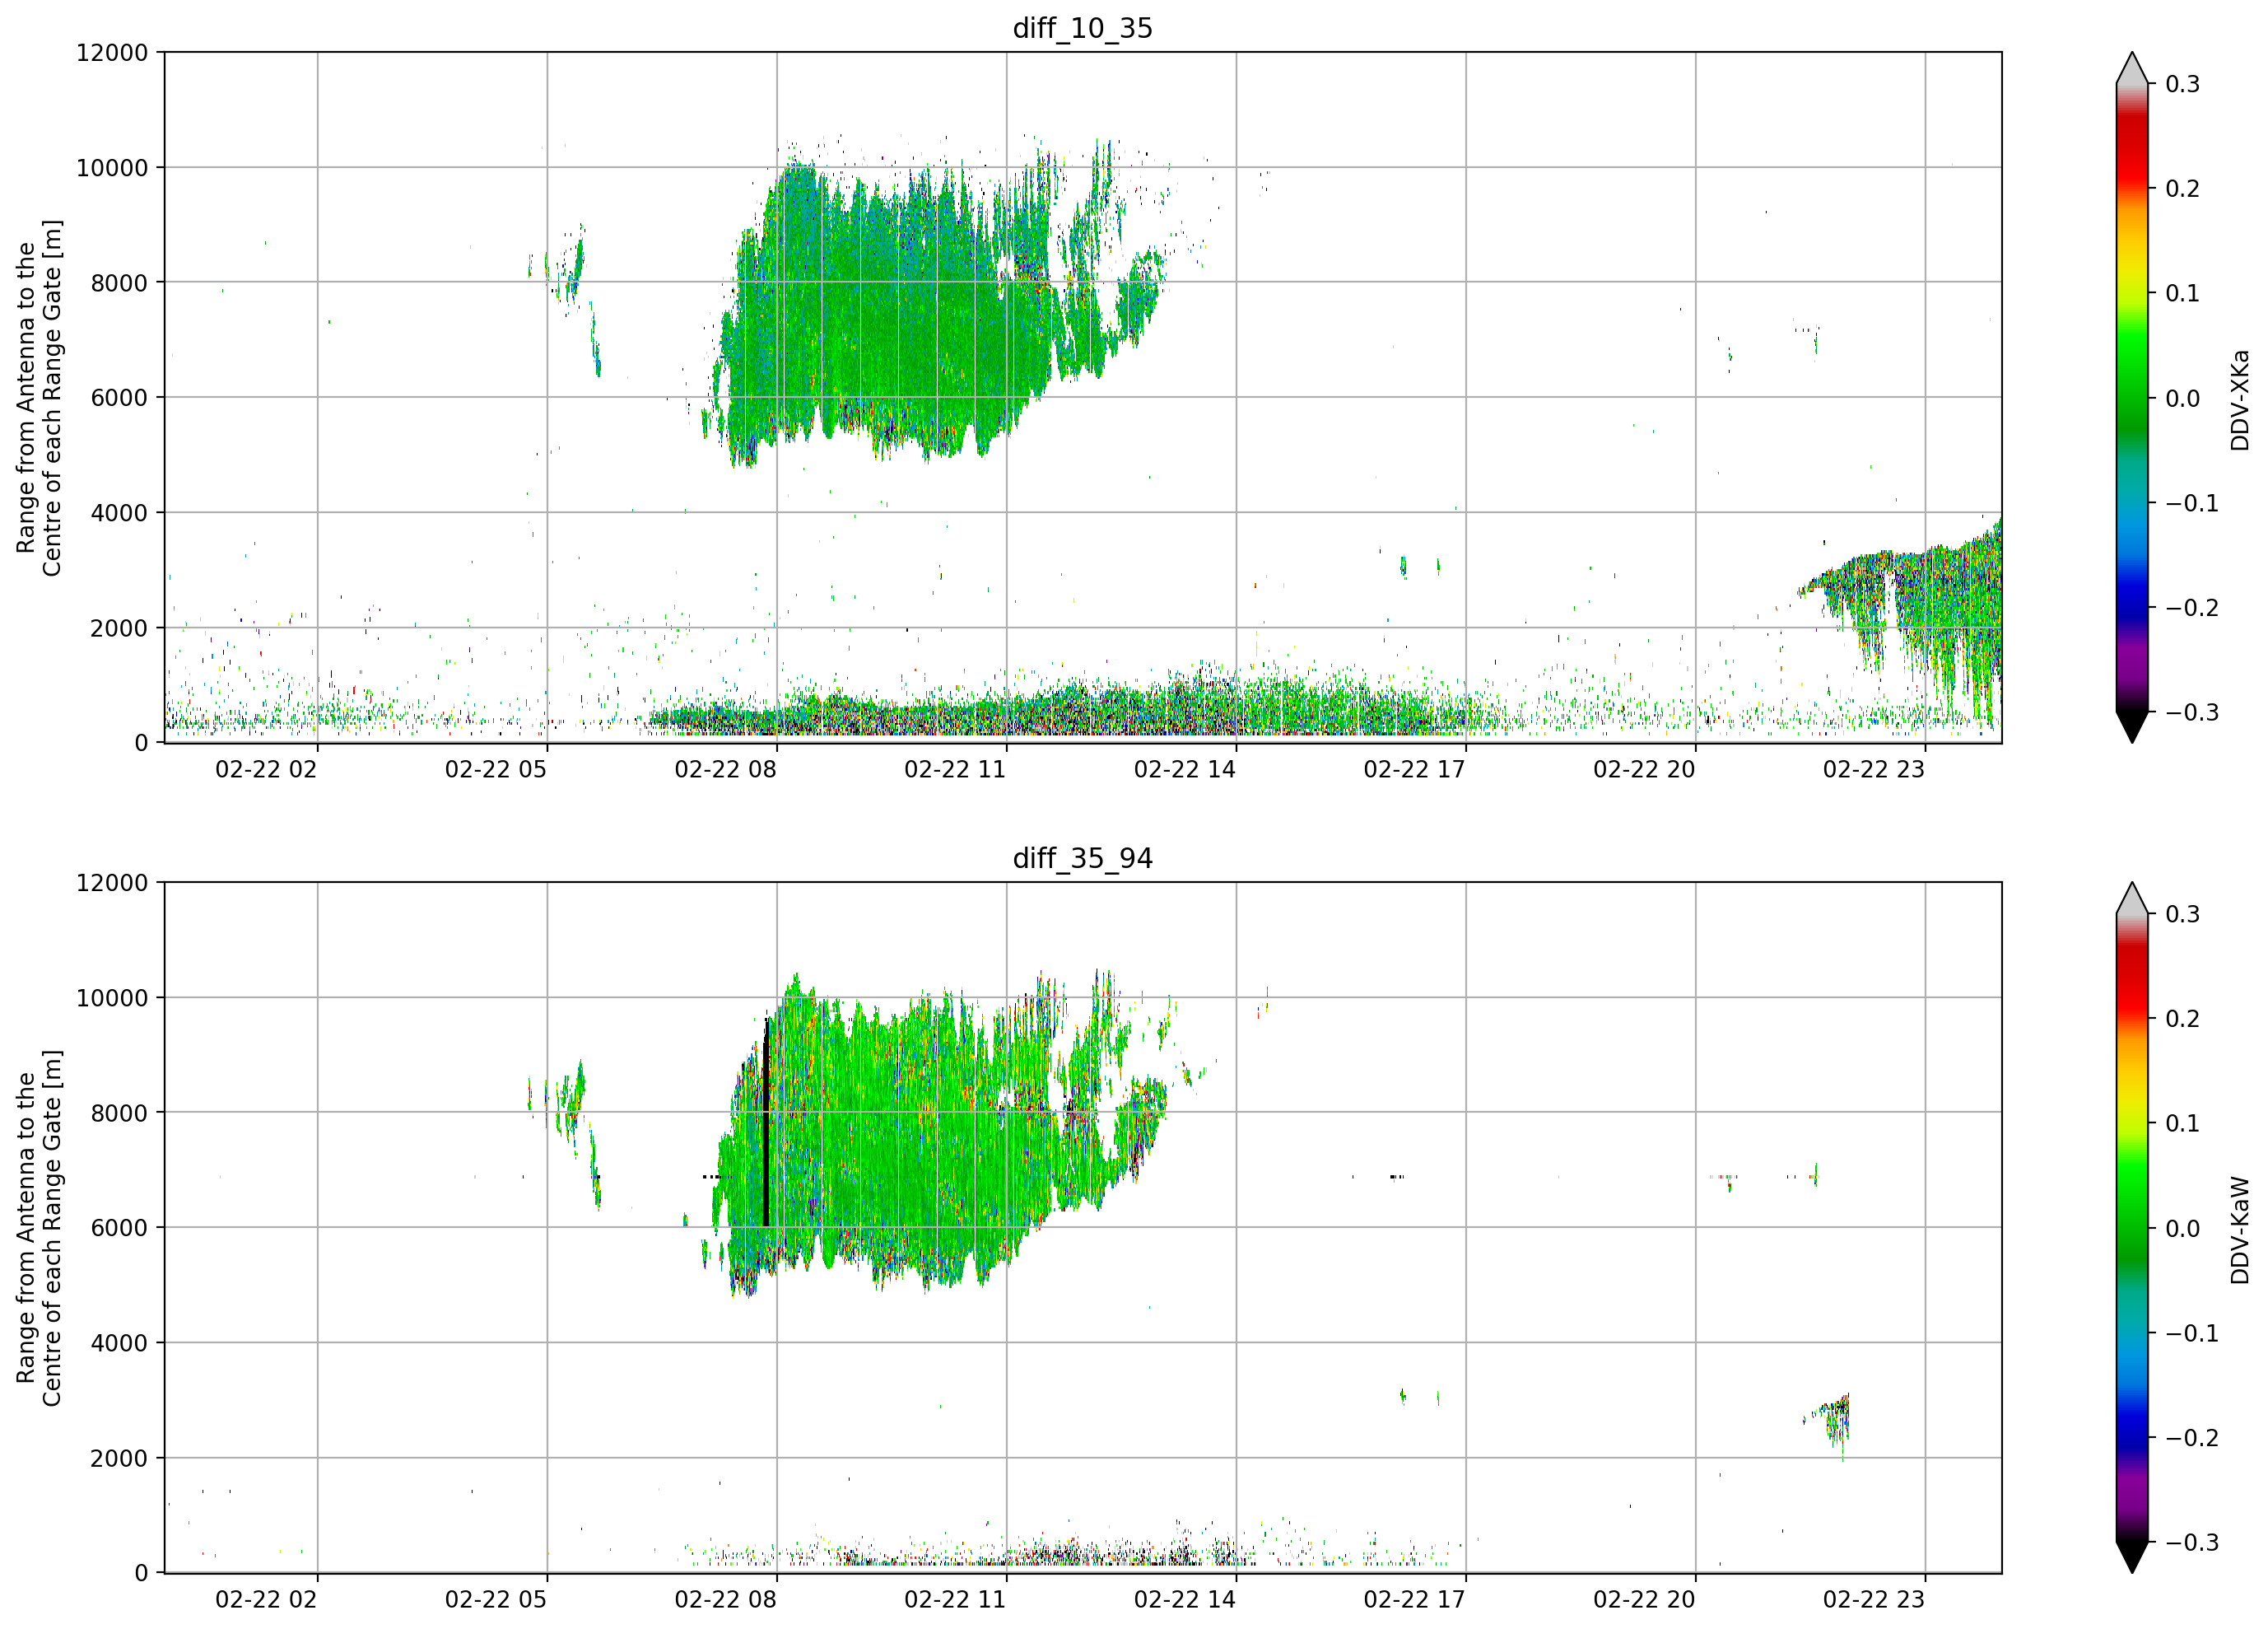Image resolution: width=2268 pixels, height=1629 pixels.
Task: Click the −0.1 tick on DDV-KaW colorbar
Action: click(2192, 1334)
